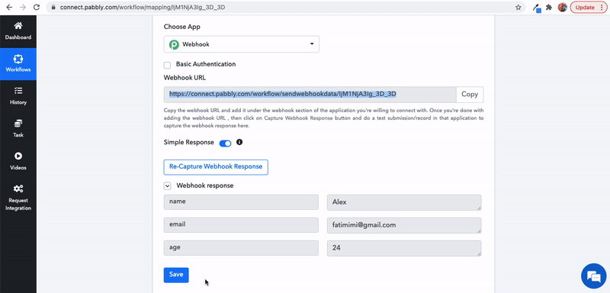Click the Webhook URL field
The image size is (610, 293).
pos(310,94)
